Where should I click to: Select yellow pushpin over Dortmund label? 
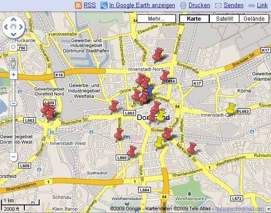point(161,116)
